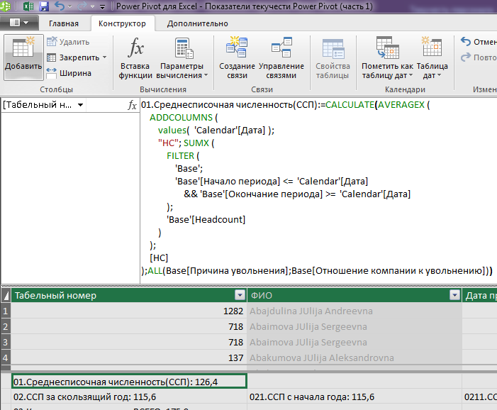Click the Redo (Повтор) ribbon button
The height and width of the screenshot is (410, 497).
479,57
